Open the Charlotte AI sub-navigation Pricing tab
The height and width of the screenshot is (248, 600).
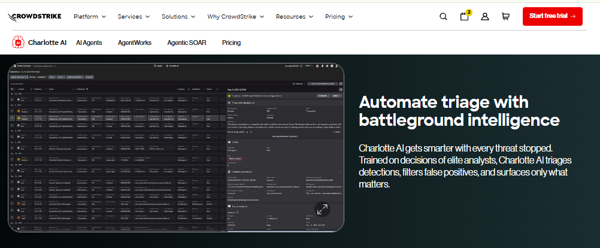tap(232, 43)
